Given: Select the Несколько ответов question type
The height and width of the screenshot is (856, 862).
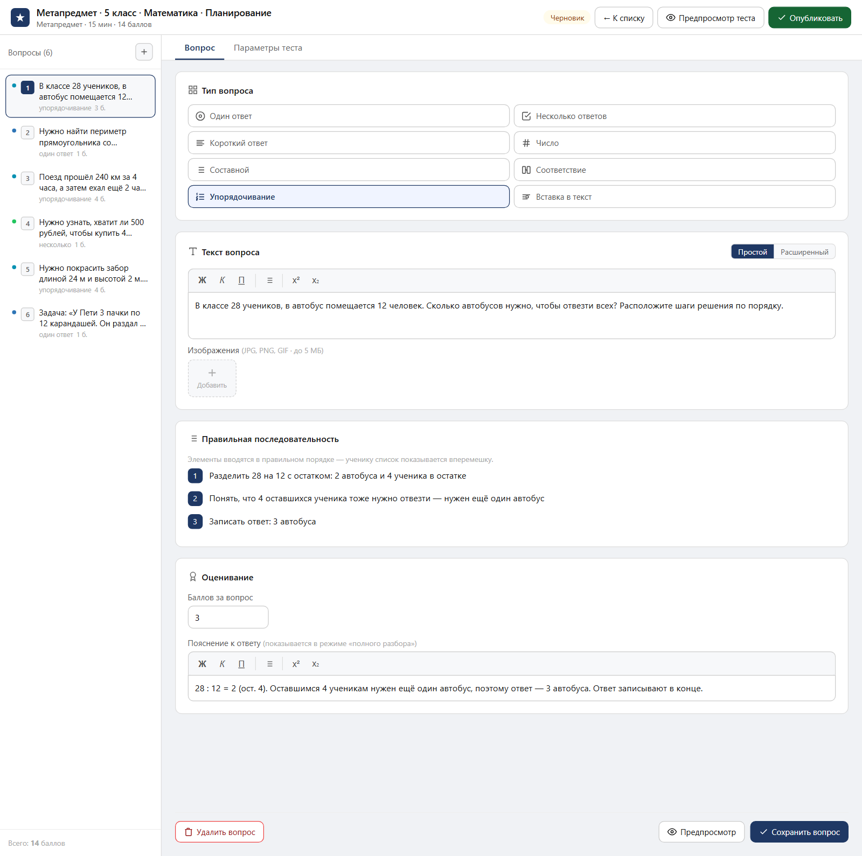Looking at the screenshot, I should 675,116.
